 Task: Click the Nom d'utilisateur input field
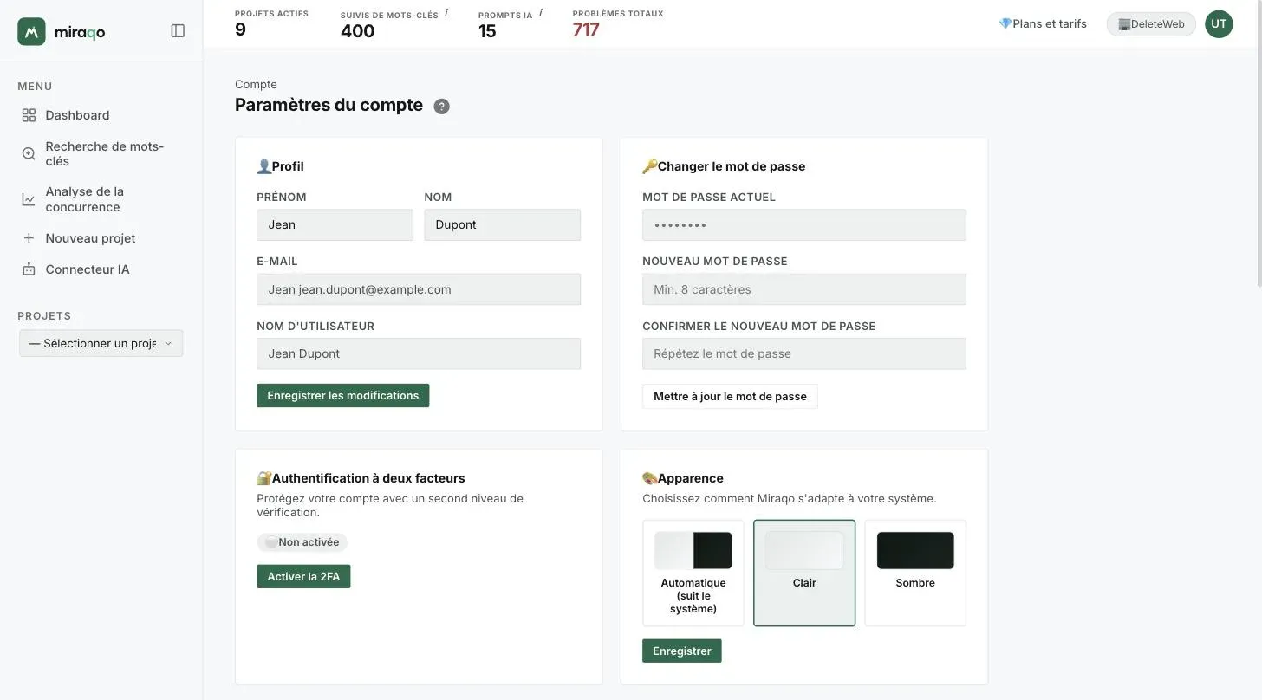coord(419,353)
